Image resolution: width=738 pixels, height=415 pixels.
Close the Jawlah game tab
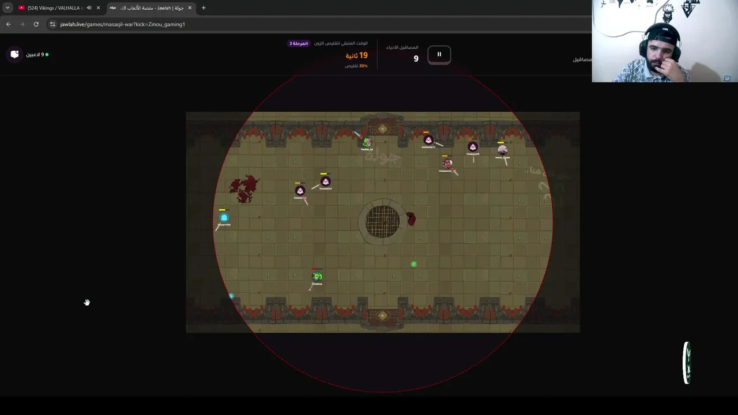tap(190, 8)
